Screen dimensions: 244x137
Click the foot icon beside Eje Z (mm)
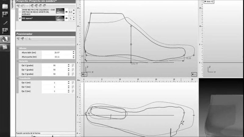73,91
